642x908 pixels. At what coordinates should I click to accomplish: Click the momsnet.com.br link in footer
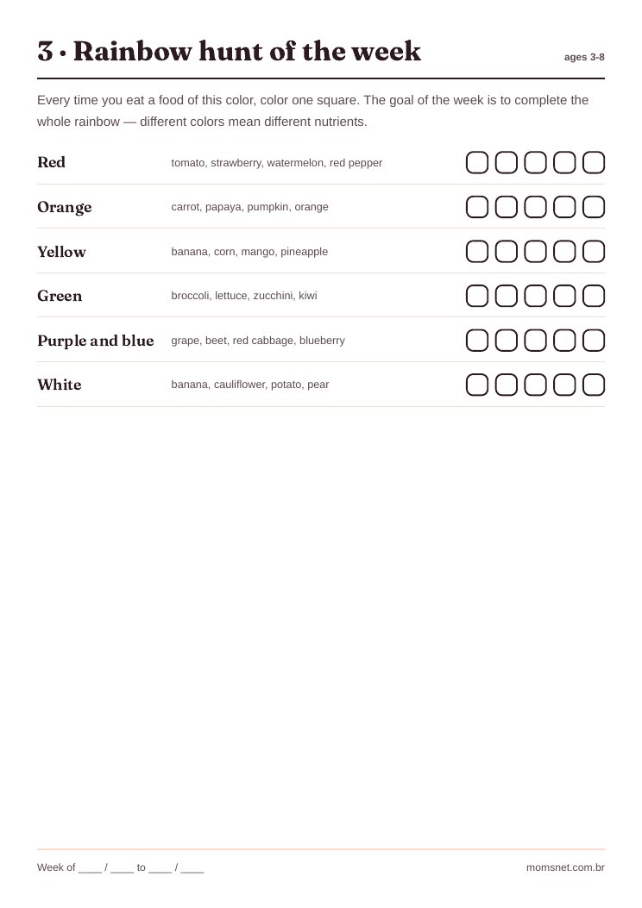(565, 867)
